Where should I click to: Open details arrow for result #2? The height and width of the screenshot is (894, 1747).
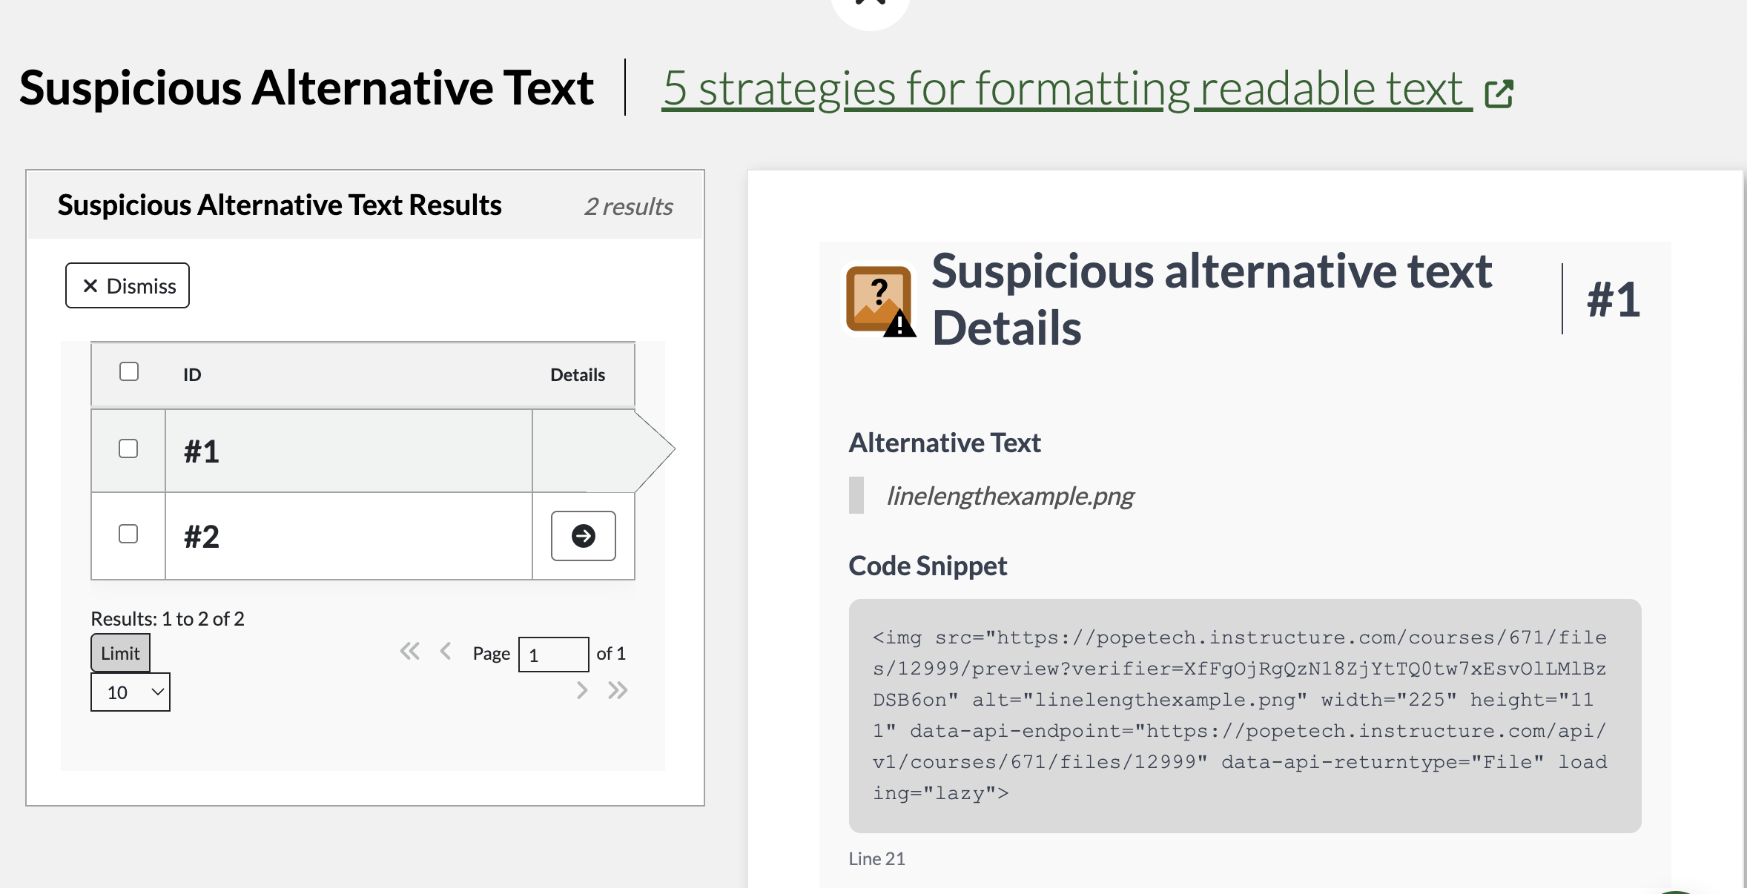point(583,536)
